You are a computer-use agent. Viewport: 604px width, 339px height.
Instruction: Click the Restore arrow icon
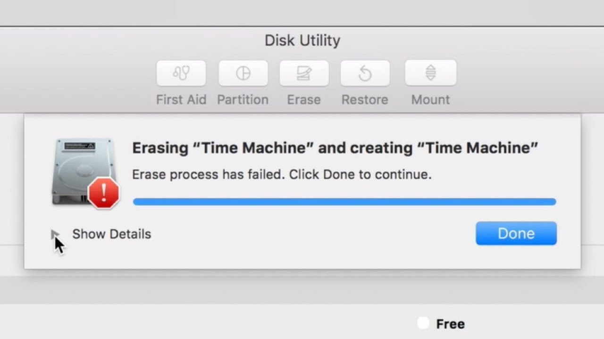pyautogui.click(x=365, y=73)
